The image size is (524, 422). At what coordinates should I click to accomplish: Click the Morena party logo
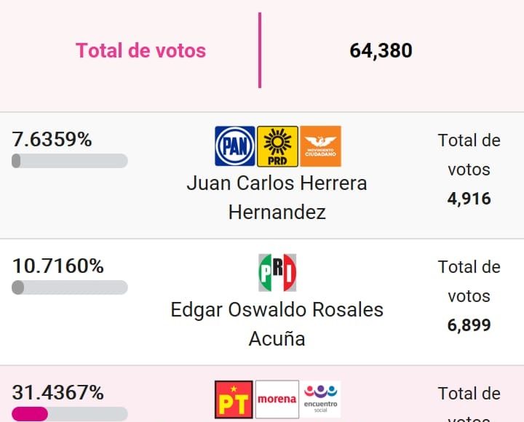click(277, 399)
